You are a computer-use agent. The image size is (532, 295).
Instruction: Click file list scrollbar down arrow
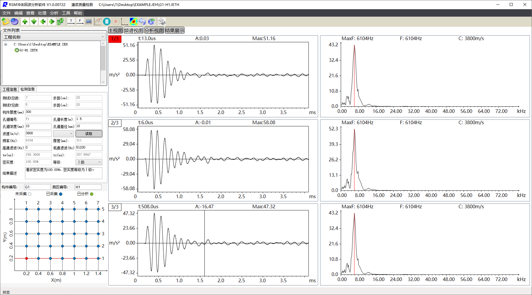pos(103,82)
